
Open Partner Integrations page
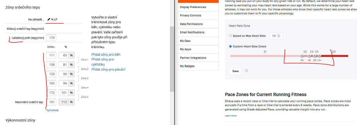pyautogui.click(x=193, y=58)
